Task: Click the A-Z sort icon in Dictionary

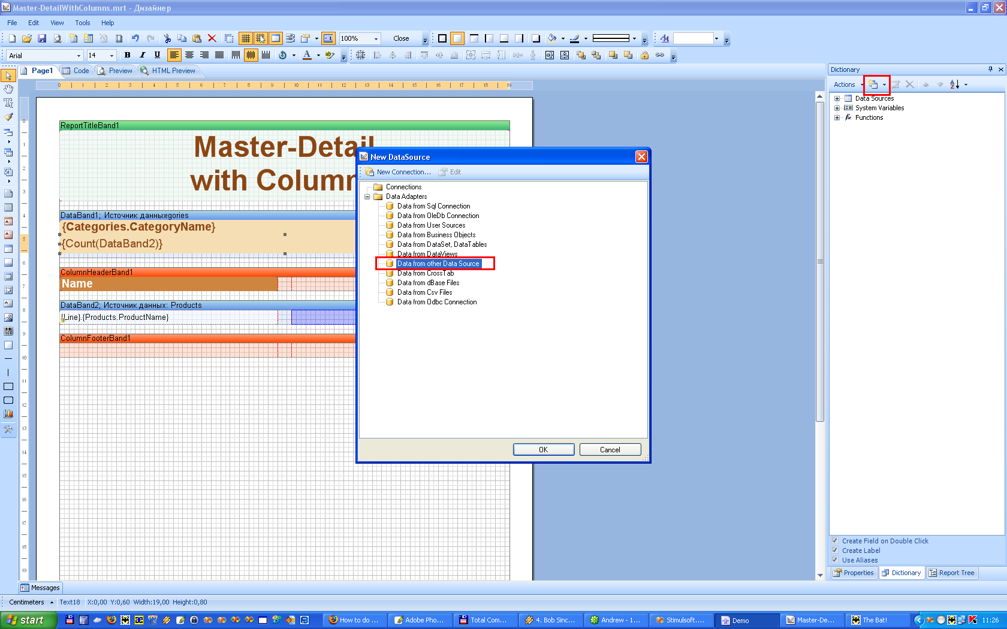Action: point(955,84)
